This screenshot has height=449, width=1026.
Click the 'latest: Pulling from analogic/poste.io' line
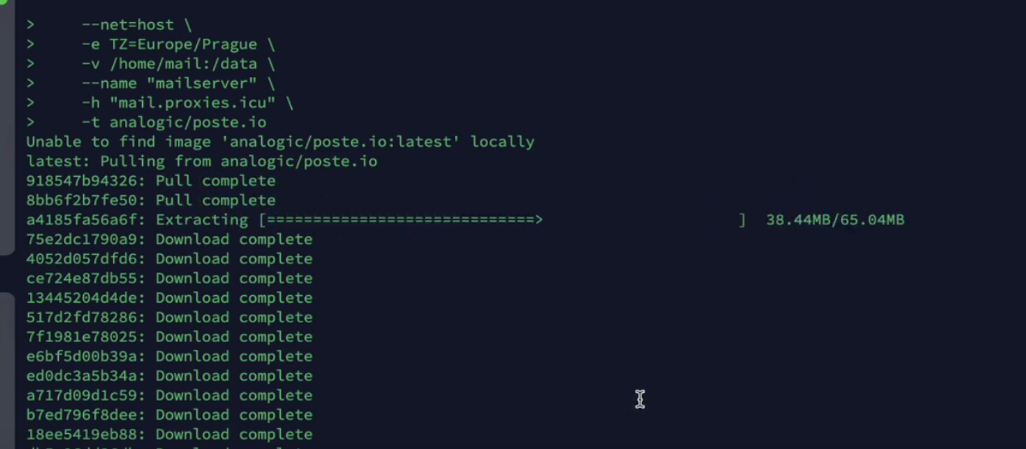click(x=202, y=161)
